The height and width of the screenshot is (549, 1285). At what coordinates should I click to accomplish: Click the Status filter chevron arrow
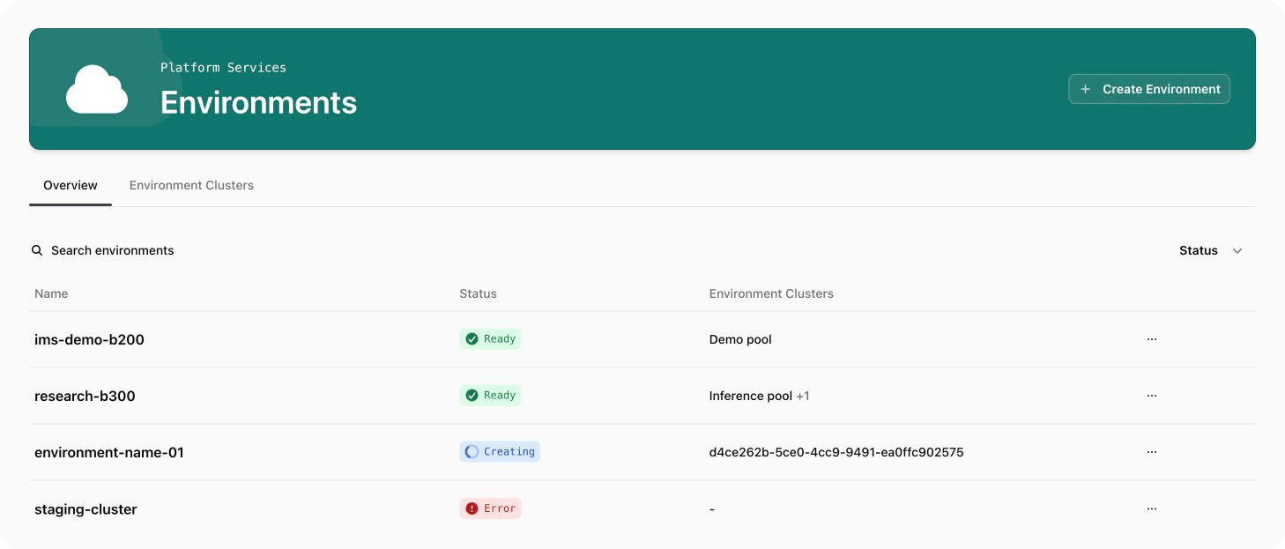pos(1237,251)
